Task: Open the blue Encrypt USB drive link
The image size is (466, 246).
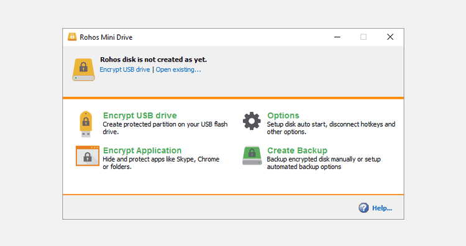Action: click(125, 70)
